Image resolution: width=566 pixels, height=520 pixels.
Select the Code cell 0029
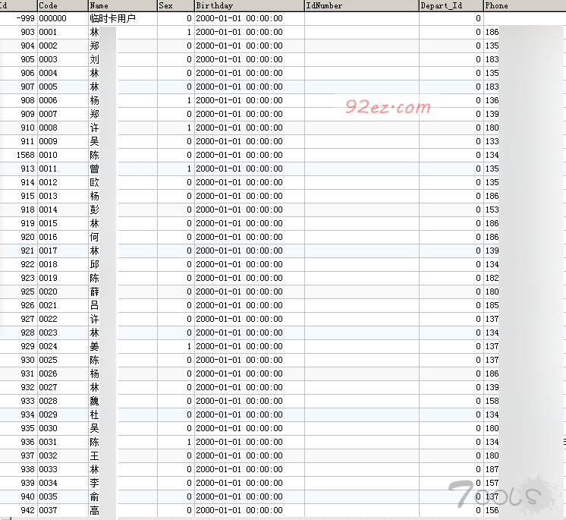[63, 414]
